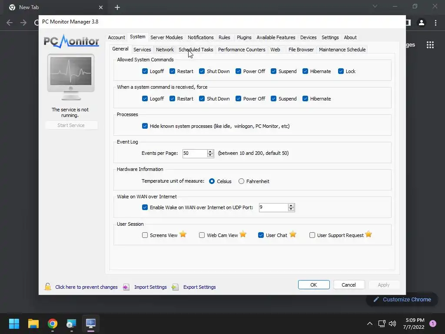445x334 pixels.
Task: Click the UDP Port field
Action: tap(273, 207)
